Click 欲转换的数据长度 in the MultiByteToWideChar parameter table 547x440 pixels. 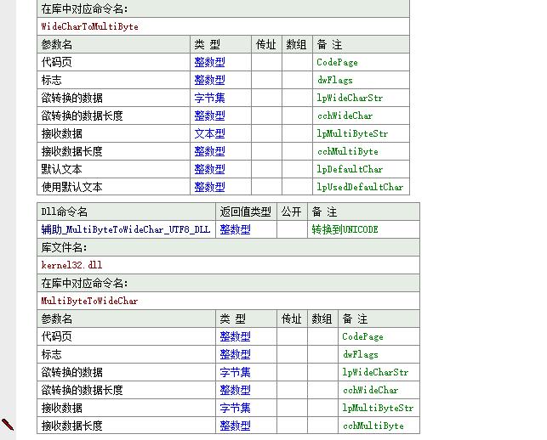click(x=82, y=390)
